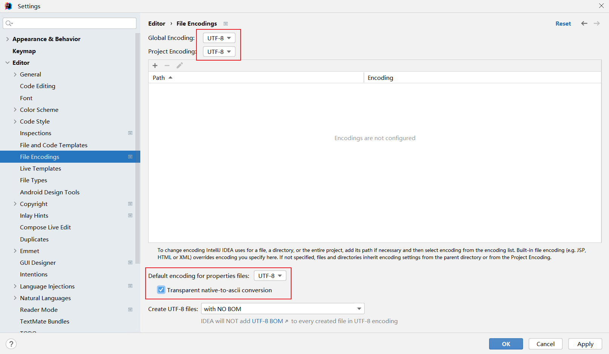Click the Reset link
This screenshot has width=609, height=354.
pyautogui.click(x=563, y=23)
